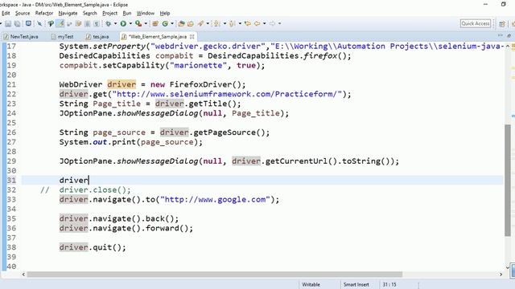The image size is (515, 289).
Task: Click the "http://www.google.com" string
Action: coord(215,200)
